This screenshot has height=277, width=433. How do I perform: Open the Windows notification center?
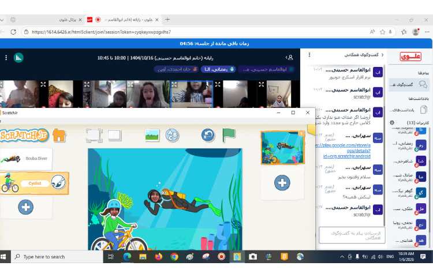pos(423,257)
